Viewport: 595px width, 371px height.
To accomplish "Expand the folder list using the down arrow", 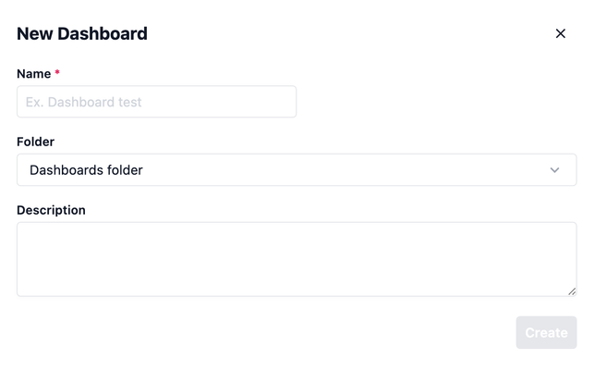I will [x=554, y=170].
